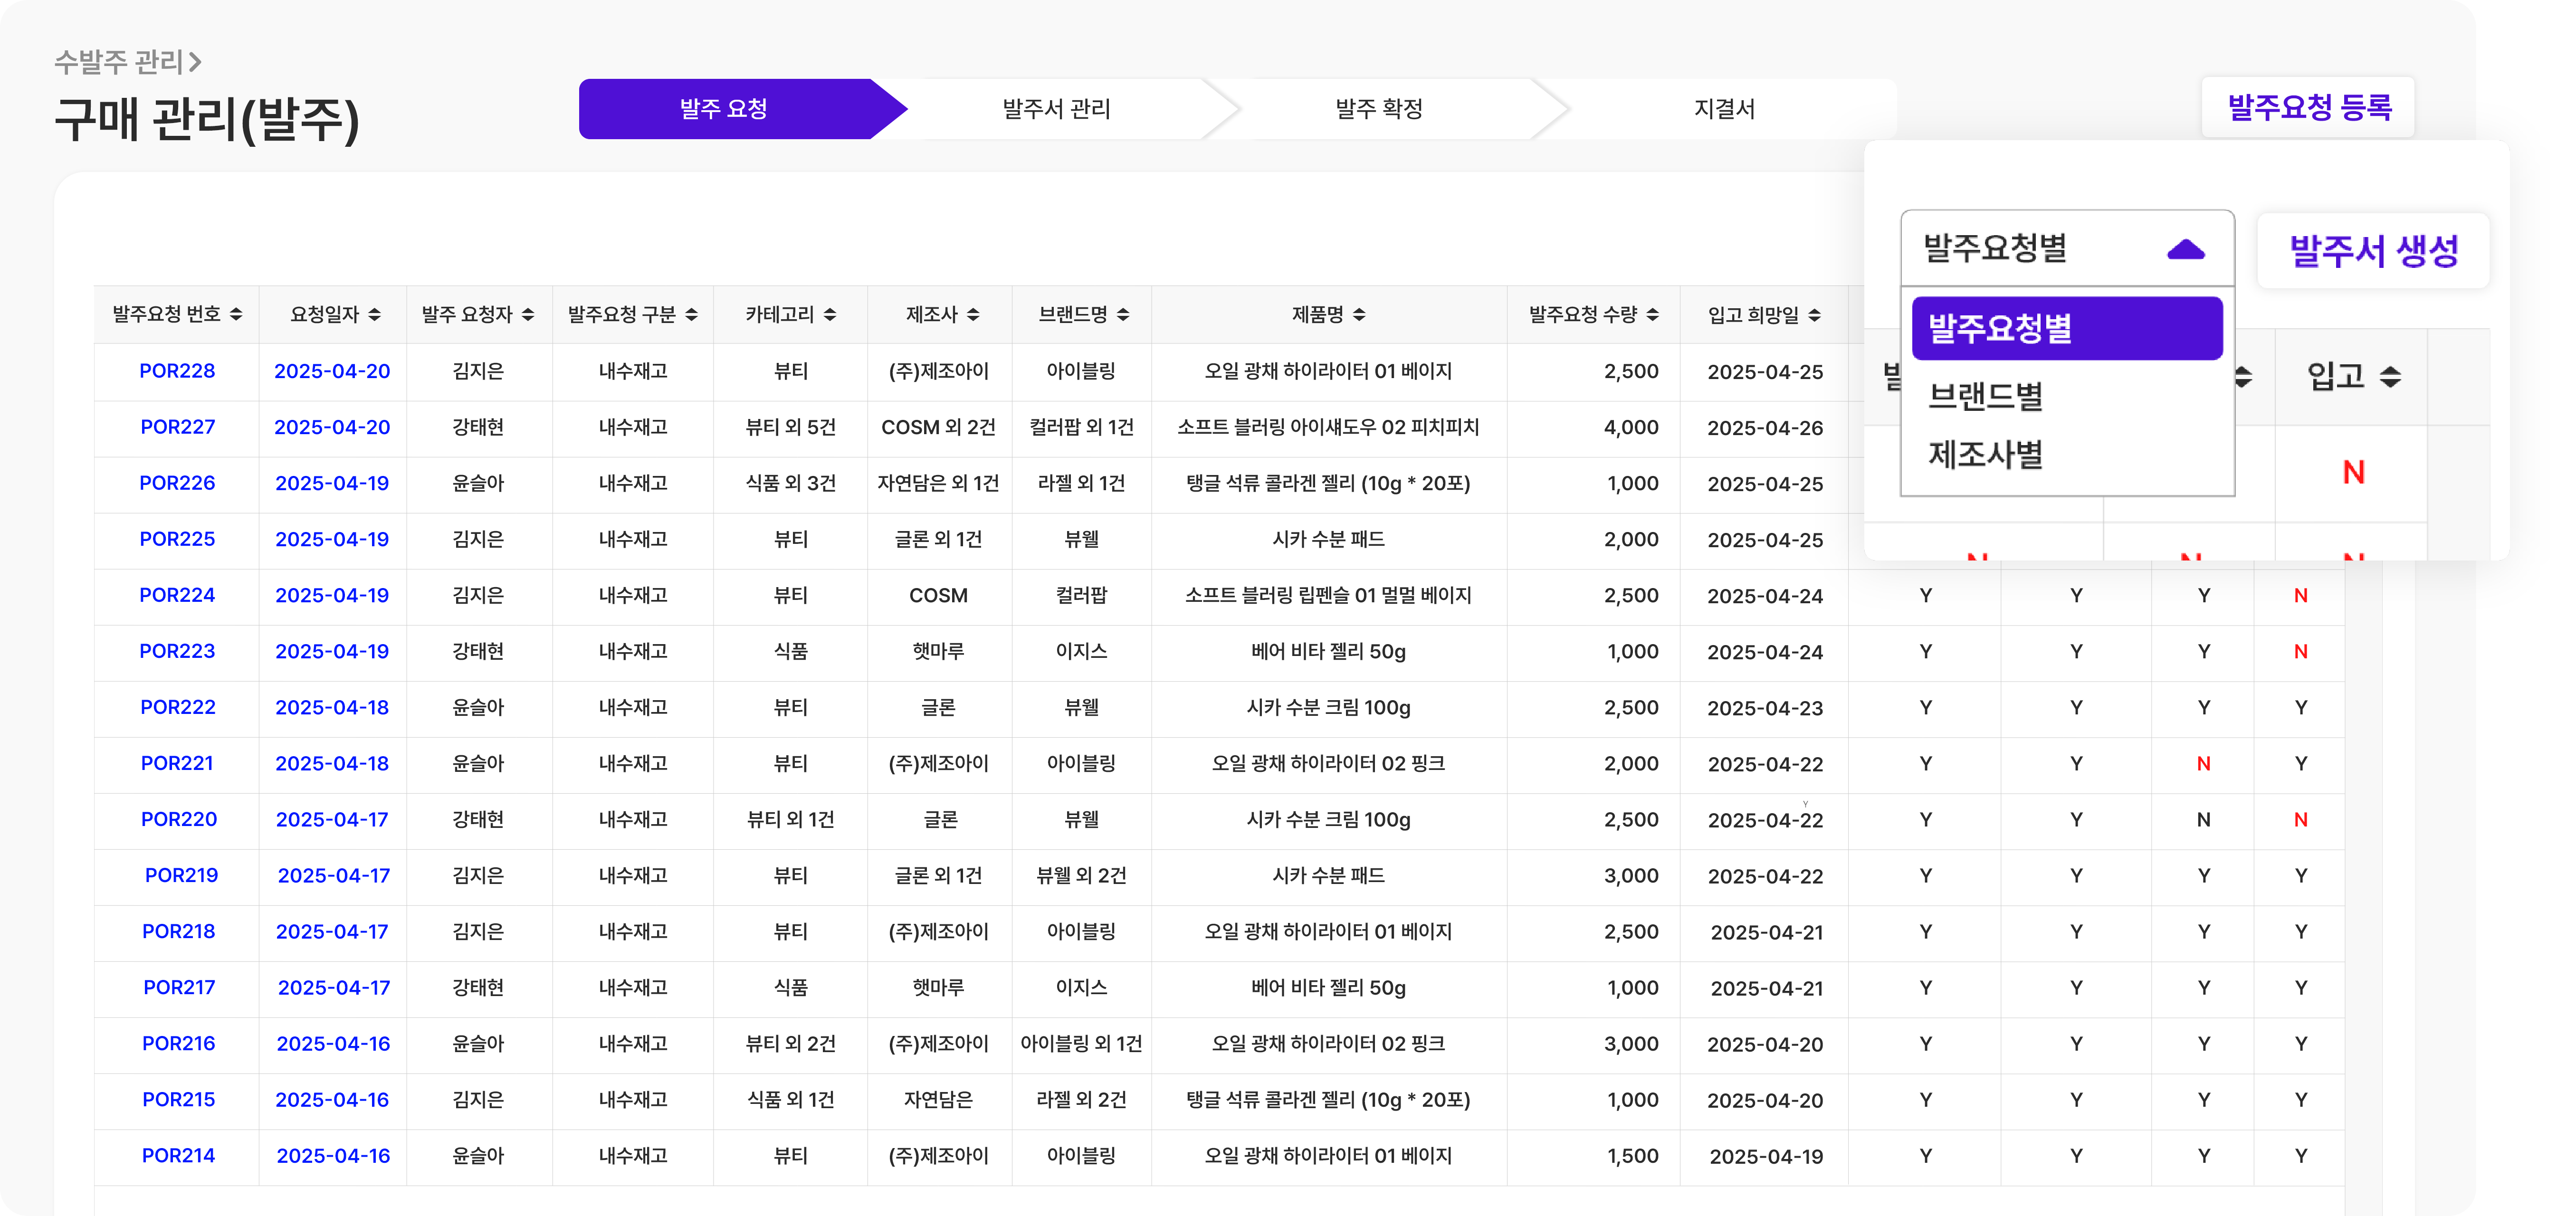Sort the zoomed 입고 column arrows
Screen dimensions: 2576x1216
click(x=2390, y=377)
